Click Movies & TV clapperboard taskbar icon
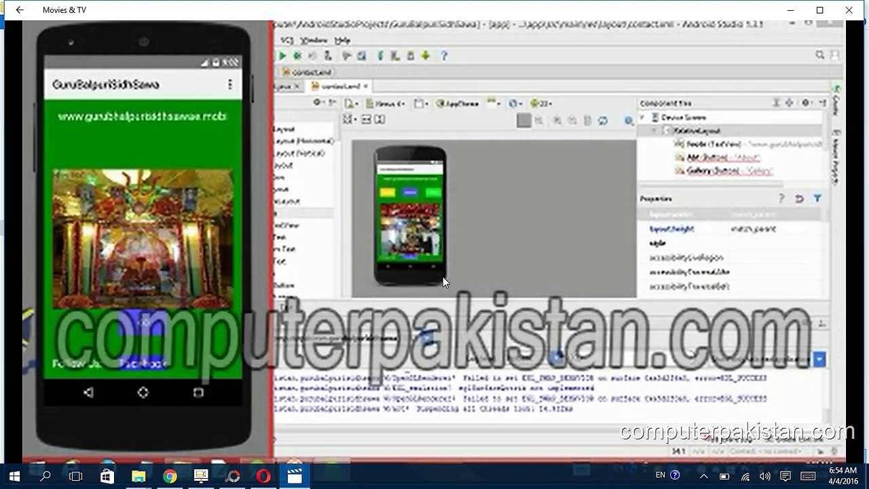The height and width of the screenshot is (489, 869). [x=295, y=475]
